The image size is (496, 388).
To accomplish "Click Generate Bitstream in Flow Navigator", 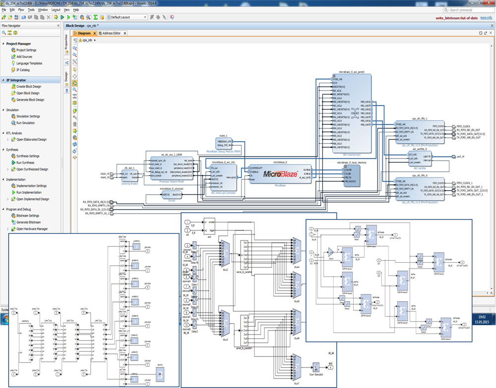I will click(28, 222).
